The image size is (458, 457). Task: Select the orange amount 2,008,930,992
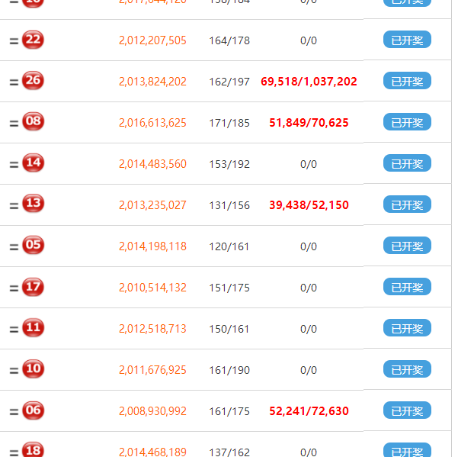click(152, 411)
